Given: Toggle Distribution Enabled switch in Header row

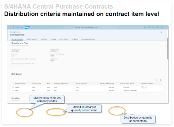Looking at the screenshot, I should pos(144,87).
